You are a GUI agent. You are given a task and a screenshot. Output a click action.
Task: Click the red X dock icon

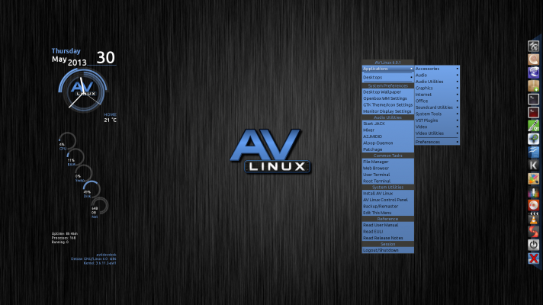point(533,258)
